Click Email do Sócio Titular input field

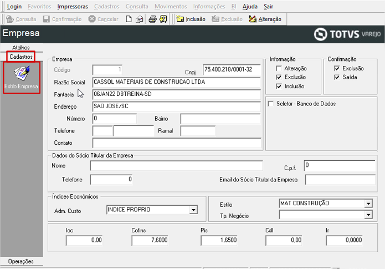[340, 180]
